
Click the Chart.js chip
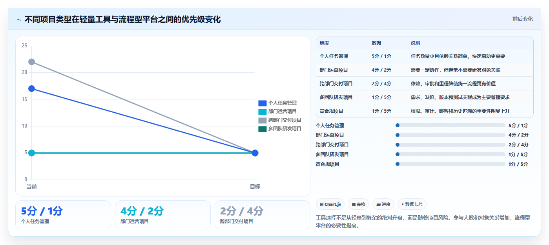(x=330, y=204)
